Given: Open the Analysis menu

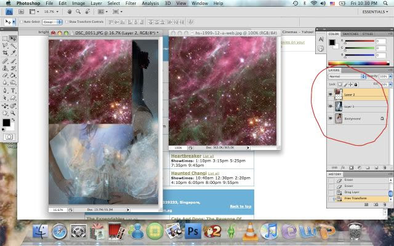Looking at the screenshot, I should click(x=150, y=3).
